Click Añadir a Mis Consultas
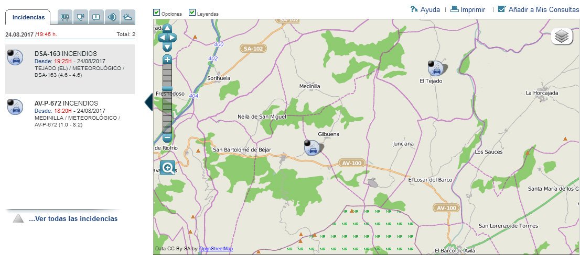580x255 pixels. coord(544,9)
